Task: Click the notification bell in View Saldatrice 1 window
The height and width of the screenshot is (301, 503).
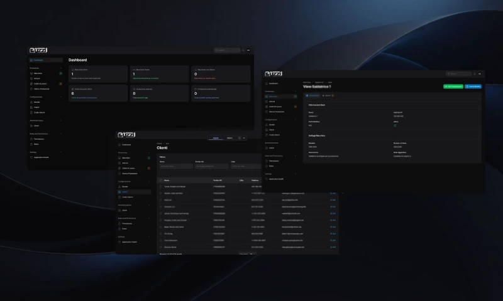Action: 475,74
